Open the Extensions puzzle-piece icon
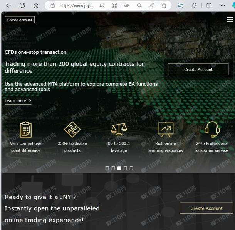This screenshot has width=235, height=230. click(x=194, y=5)
